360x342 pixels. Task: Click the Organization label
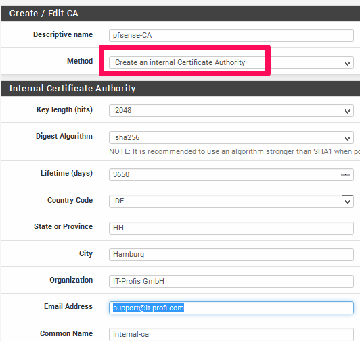pos(71,280)
